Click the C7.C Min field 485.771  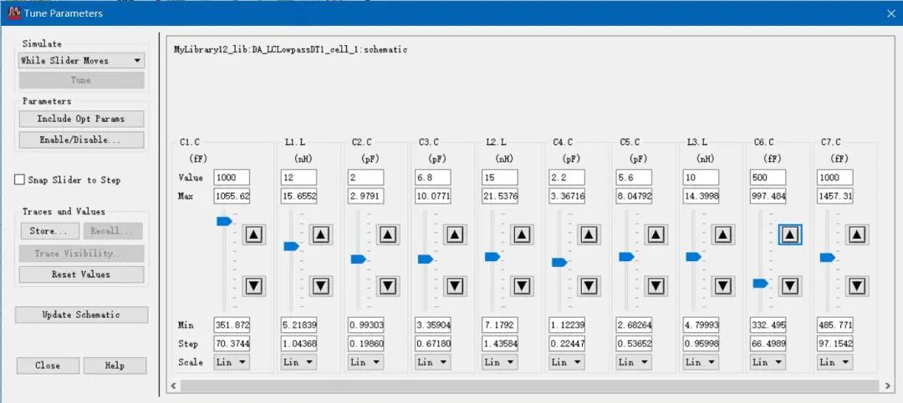coord(834,325)
